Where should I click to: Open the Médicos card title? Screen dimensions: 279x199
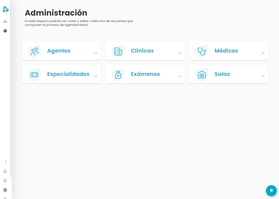click(x=226, y=51)
